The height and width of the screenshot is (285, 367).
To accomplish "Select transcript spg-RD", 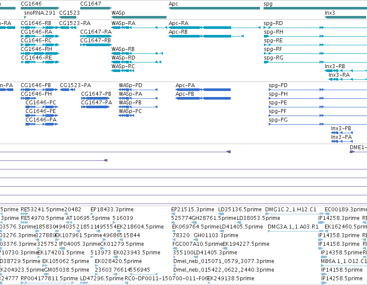I will pyautogui.click(x=315, y=28).
